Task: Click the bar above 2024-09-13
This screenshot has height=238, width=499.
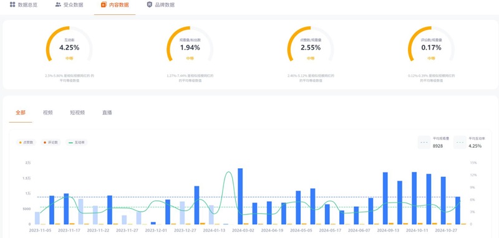Action: coord(385,198)
